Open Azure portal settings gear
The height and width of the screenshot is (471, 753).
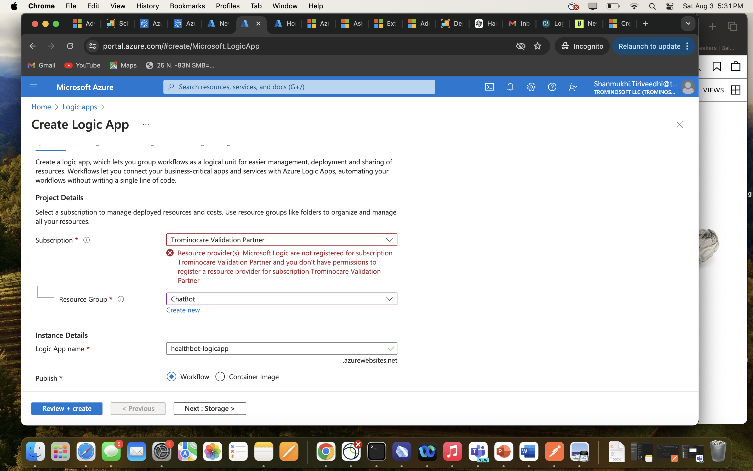(x=531, y=87)
